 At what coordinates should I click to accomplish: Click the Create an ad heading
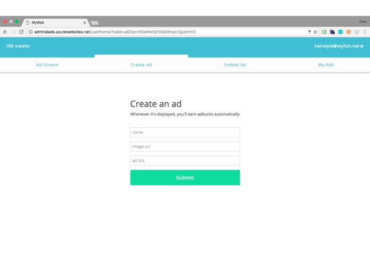click(156, 104)
